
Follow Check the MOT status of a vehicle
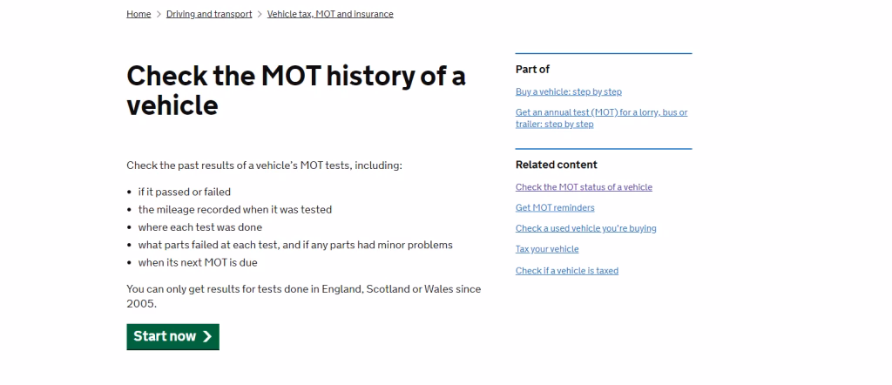[x=584, y=187]
